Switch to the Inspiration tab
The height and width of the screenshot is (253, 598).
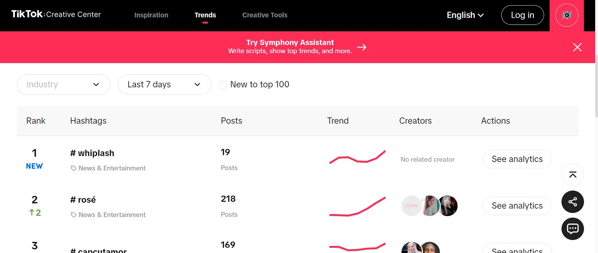tap(151, 15)
